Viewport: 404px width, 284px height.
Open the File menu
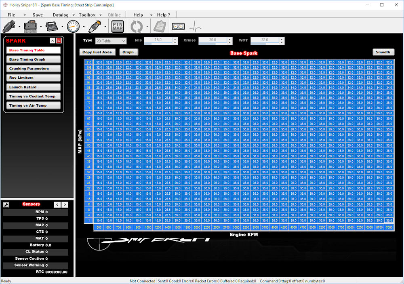coord(11,15)
